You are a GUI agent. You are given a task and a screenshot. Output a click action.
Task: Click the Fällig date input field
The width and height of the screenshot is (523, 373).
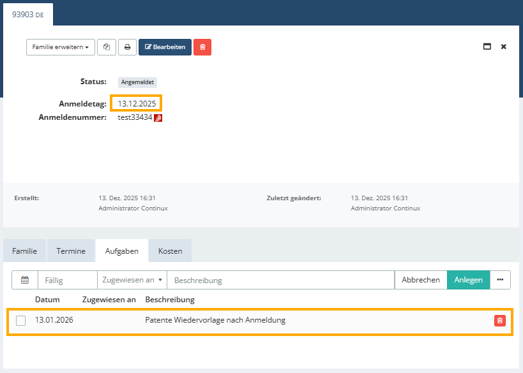coord(68,280)
